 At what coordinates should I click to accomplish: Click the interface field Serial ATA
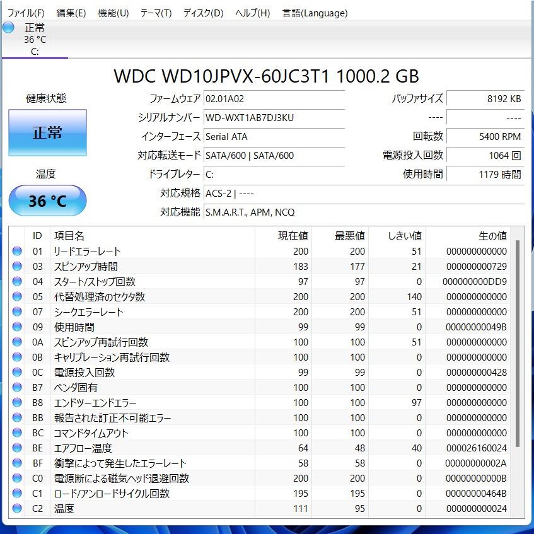point(274,137)
